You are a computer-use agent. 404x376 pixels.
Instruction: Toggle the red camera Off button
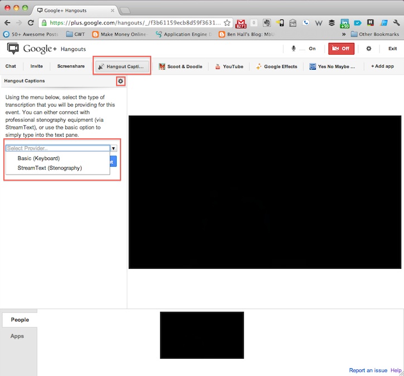tap(341, 49)
